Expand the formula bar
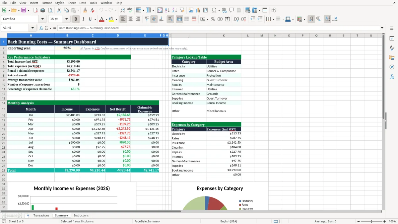Screen dimensions: 398x224 pyautogui.click(x=382, y=28)
